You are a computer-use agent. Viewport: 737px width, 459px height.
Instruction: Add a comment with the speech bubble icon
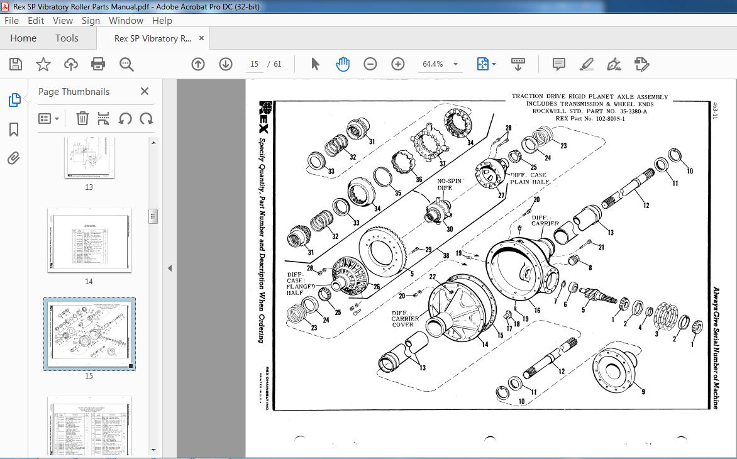[559, 64]
